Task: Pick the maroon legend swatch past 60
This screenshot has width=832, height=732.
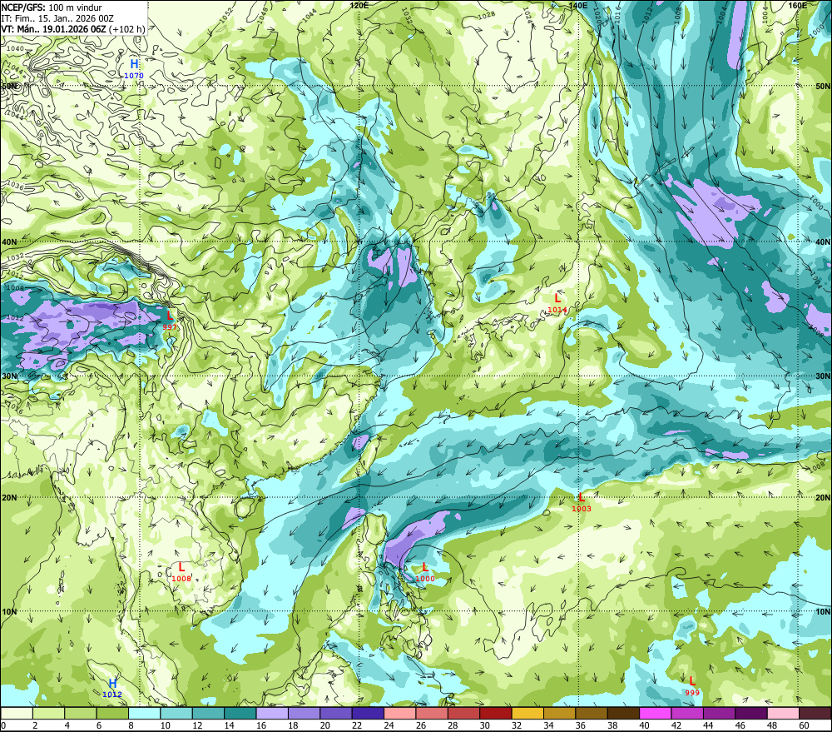Action: coord(815,713)
